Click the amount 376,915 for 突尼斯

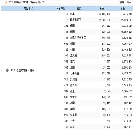128,115
